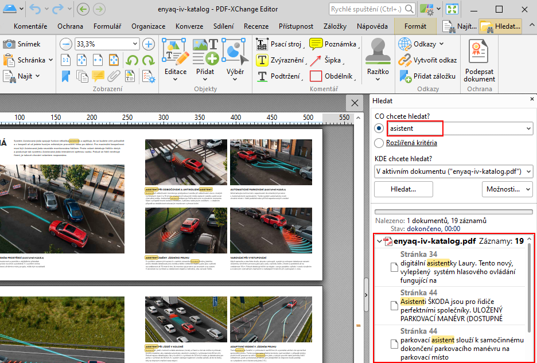The height and width of the screenshot is (363, 537).
Task: Select the simple search radio button
Action: click(x=379, y=128)
